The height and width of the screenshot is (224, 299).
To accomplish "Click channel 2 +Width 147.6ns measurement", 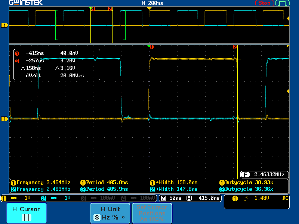I will point(174,189).
